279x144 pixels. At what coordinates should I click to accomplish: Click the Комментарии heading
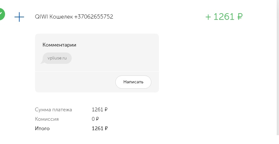[x=59, y=45]
